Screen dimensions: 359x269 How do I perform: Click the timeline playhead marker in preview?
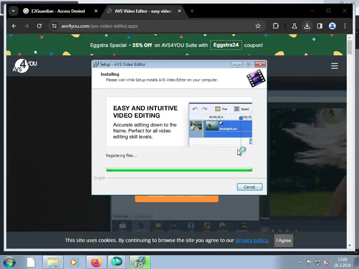(x=241, y=118)
